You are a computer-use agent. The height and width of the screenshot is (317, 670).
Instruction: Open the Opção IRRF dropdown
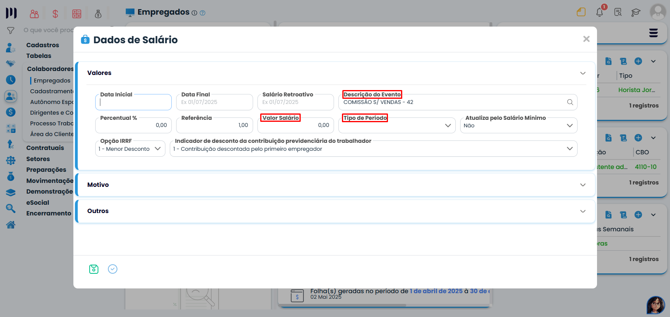pyautogui.click(x=130, y=149)
